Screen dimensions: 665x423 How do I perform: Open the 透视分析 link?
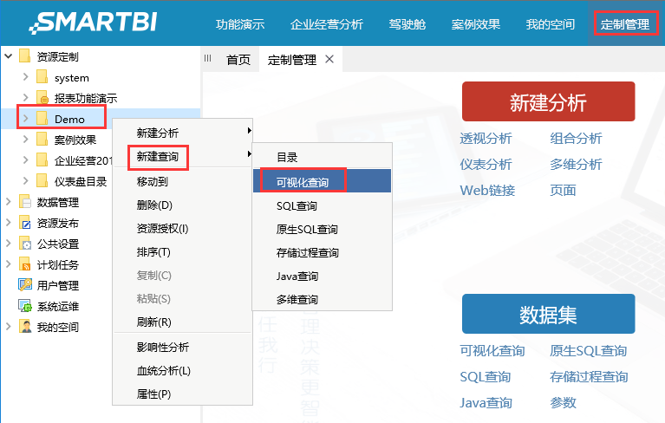click(x=486, y=138)
